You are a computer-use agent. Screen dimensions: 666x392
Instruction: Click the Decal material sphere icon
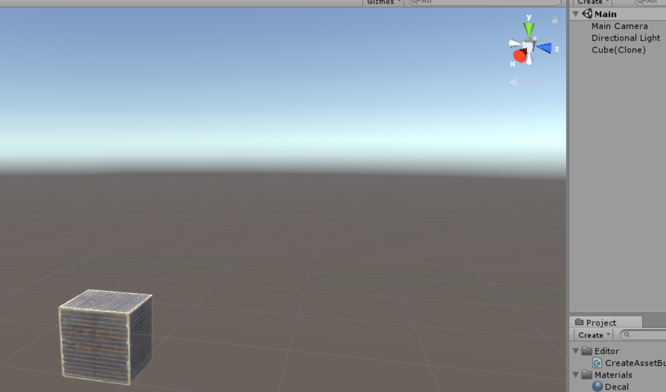click(x=598, y=387)
